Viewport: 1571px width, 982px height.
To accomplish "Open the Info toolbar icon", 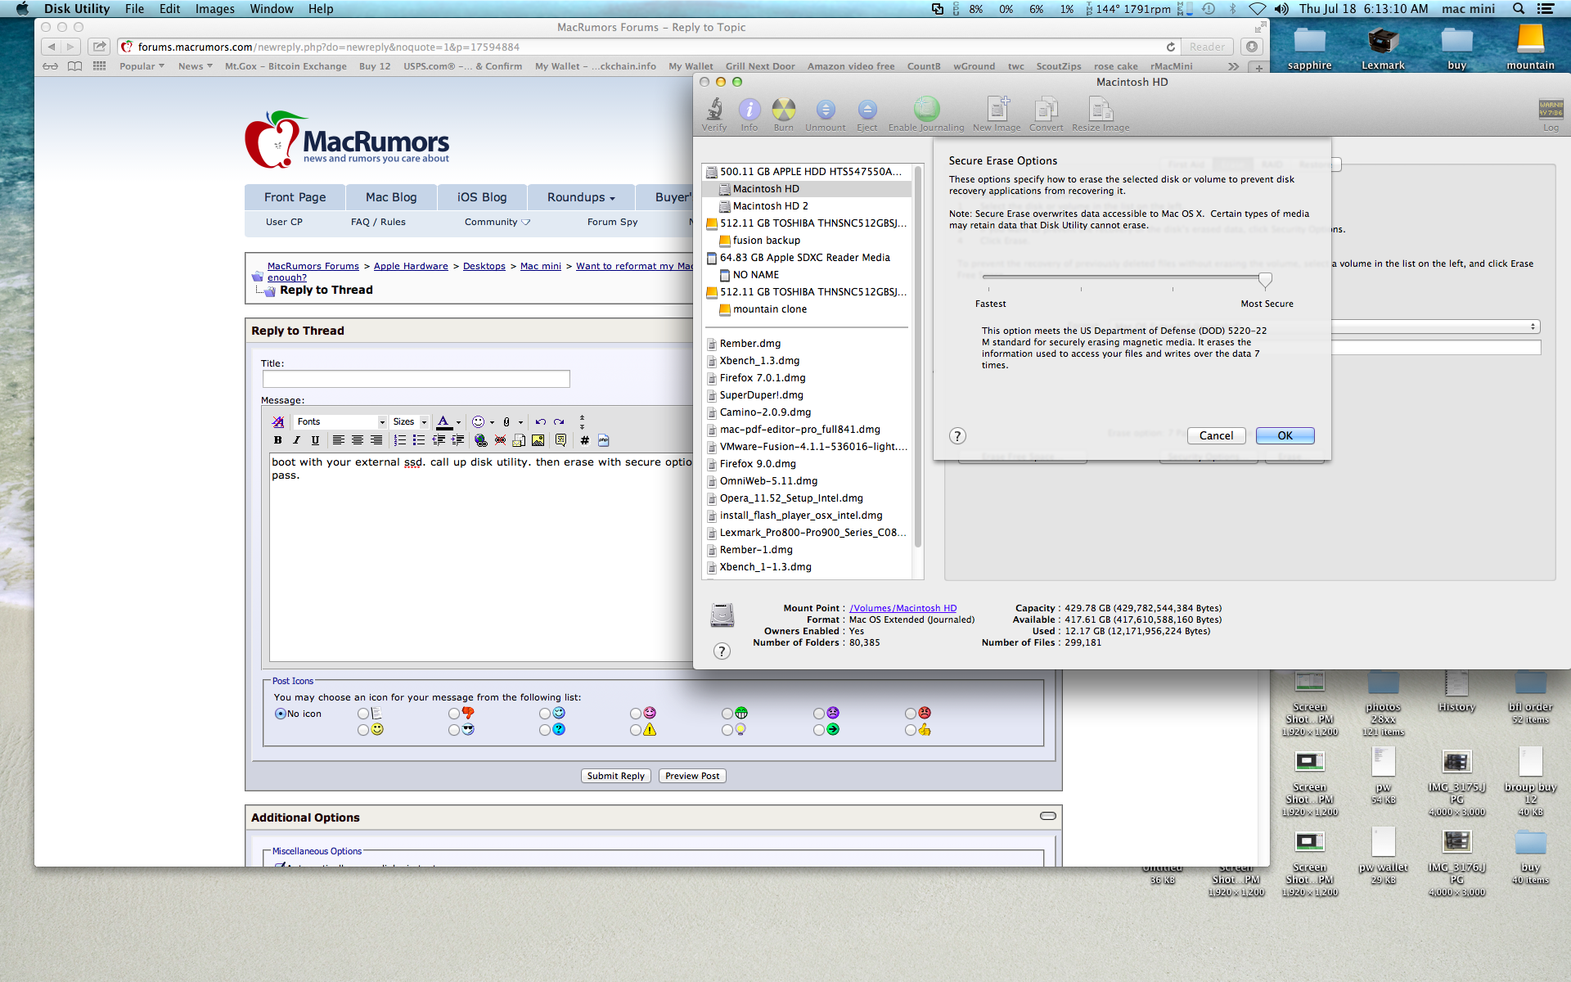I will pos(749,110).
